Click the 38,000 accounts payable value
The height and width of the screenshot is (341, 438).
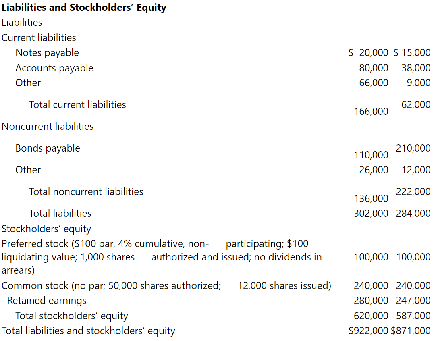[416, 68]
